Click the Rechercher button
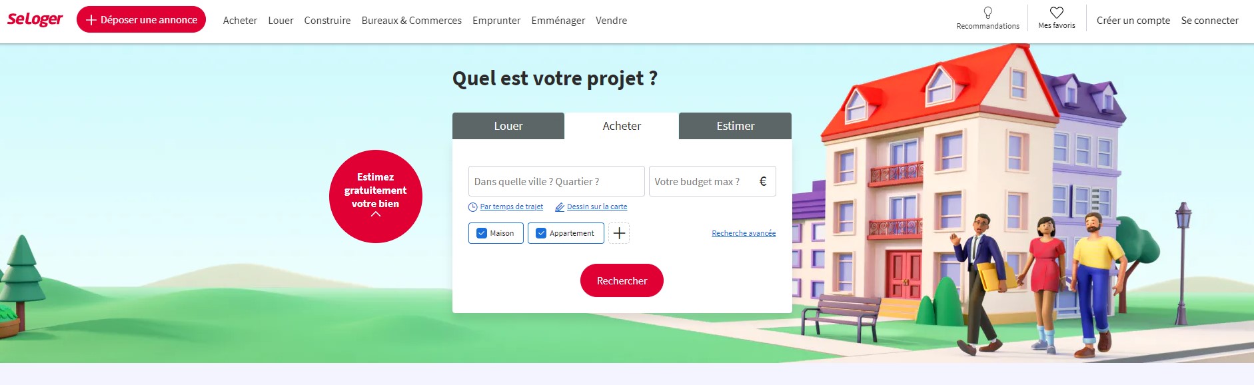Viewport: 1254px width, 385px height. [622, 280]
